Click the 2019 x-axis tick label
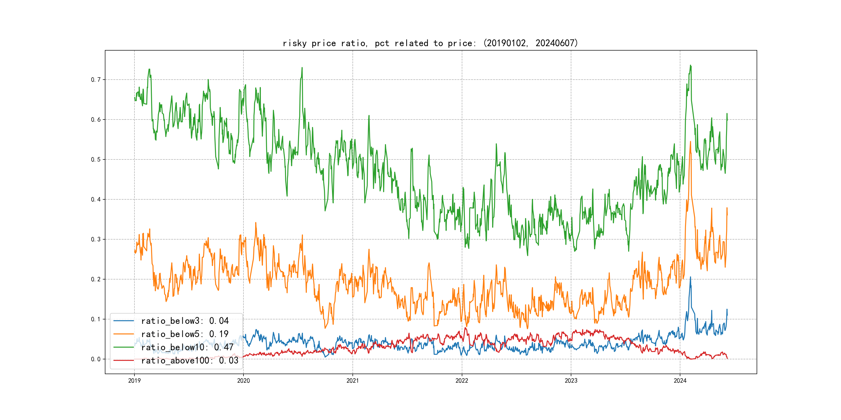Screen dimensions: 841x420 tap(134, 381)
